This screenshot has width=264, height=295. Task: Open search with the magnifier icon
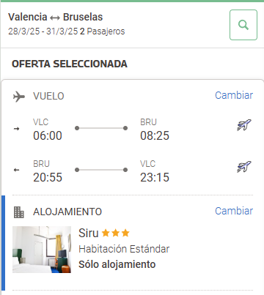click(243, 25)
